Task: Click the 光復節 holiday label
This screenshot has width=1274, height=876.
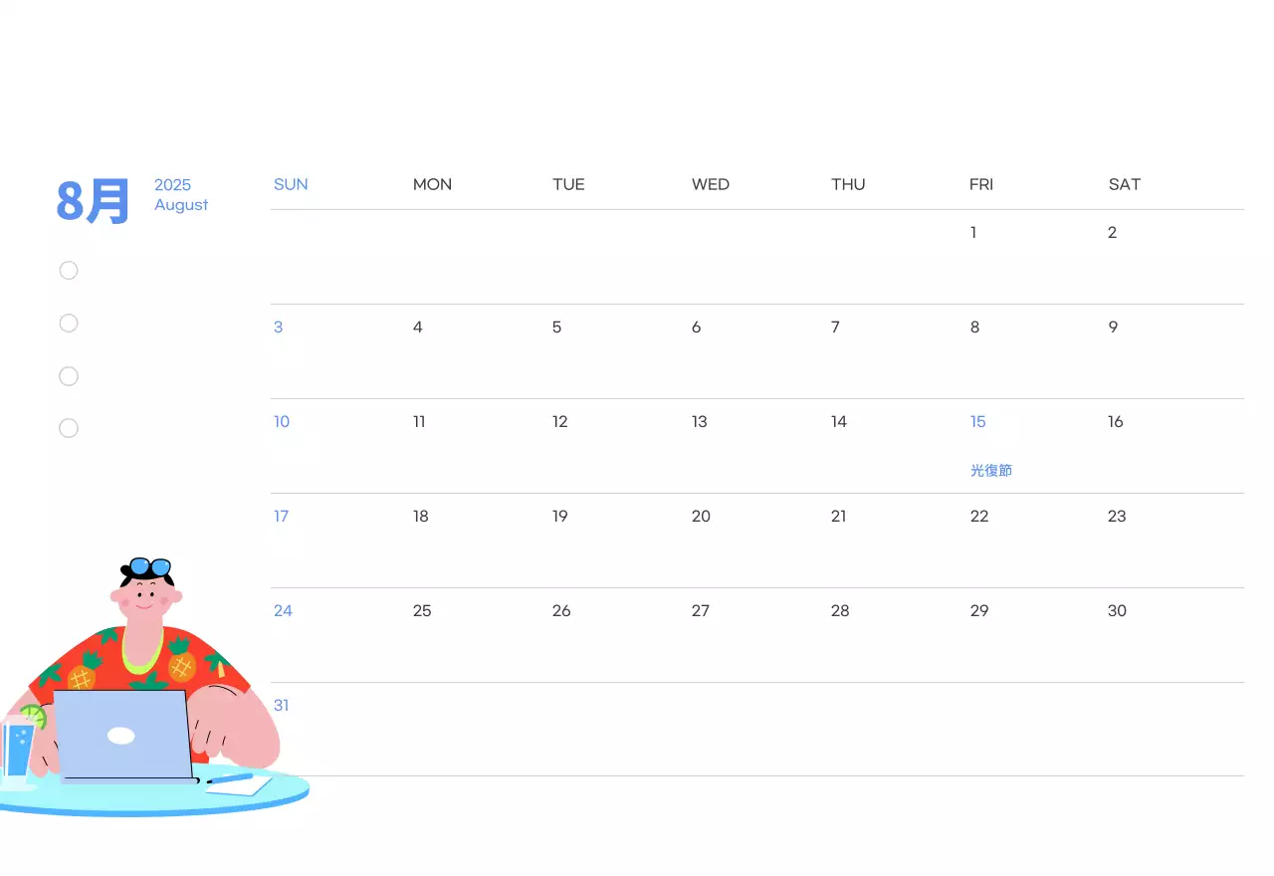Action: (x=991, y=471)
